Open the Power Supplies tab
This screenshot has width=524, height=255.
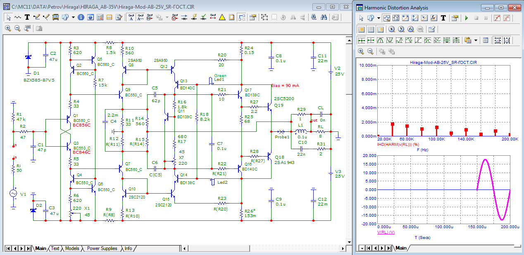point(102,248)
